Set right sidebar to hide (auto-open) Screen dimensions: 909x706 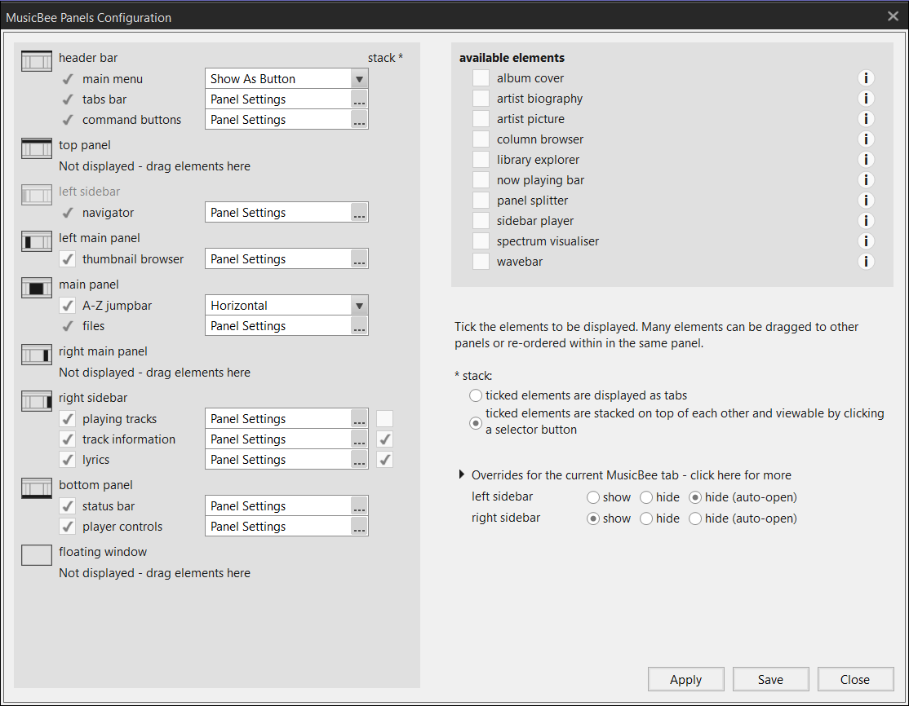point(695,518)
